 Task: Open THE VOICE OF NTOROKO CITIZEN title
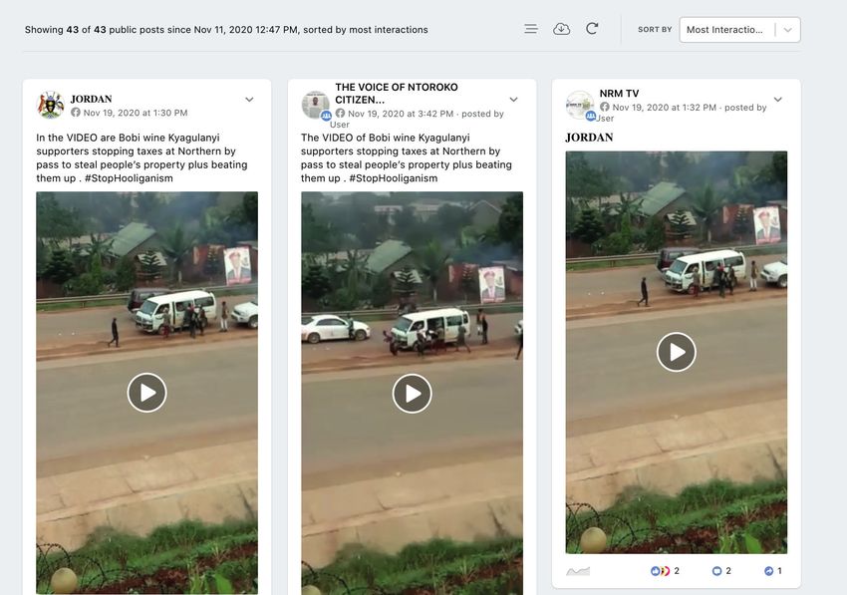[x=397, y=94]
